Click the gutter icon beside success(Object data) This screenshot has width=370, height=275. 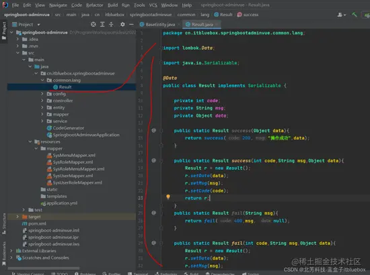(154, 130)
